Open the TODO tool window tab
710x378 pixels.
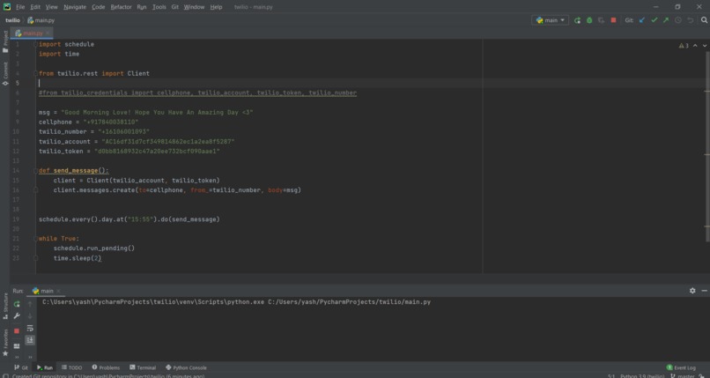[x=72, y=367]
